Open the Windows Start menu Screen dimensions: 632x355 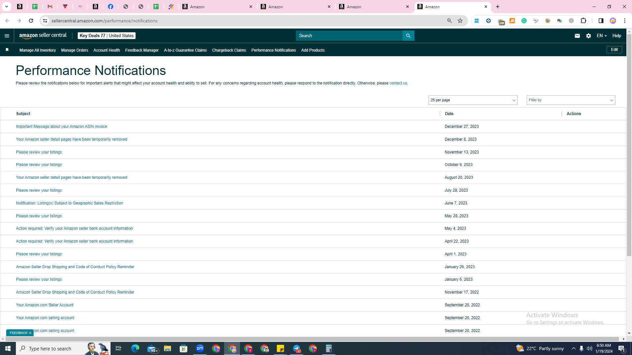coord(8,348)
